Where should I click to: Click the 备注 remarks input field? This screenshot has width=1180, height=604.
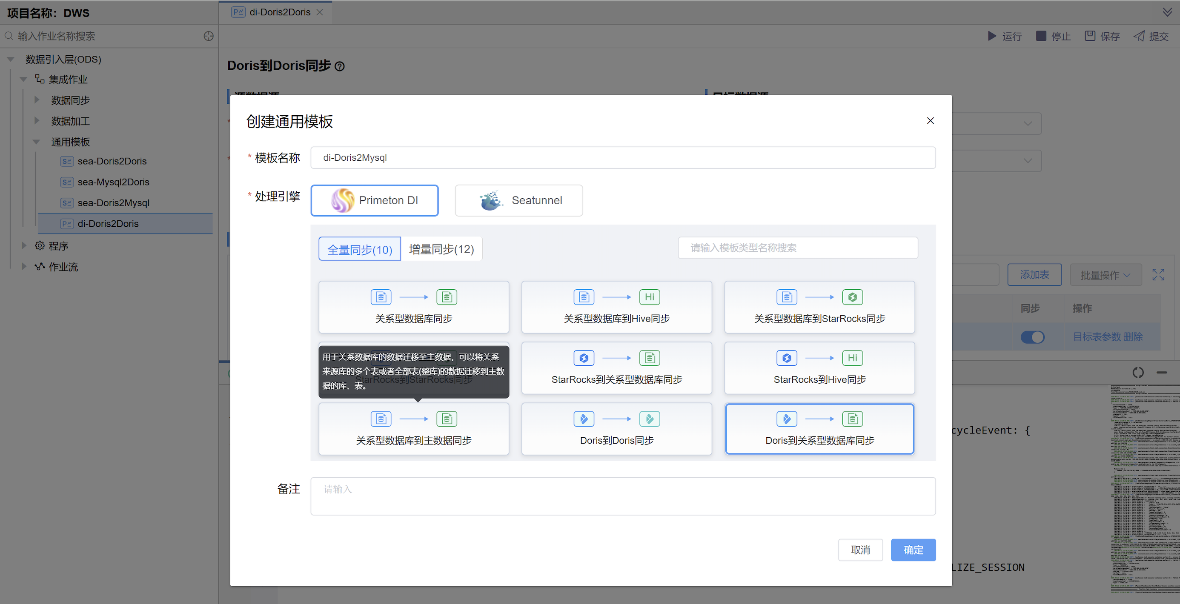pyautogui.click(x=623, y=496)
